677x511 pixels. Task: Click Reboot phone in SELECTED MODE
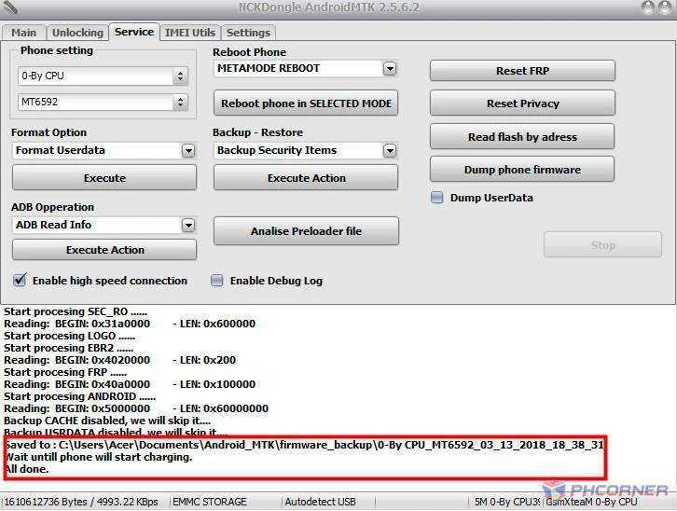306,104
